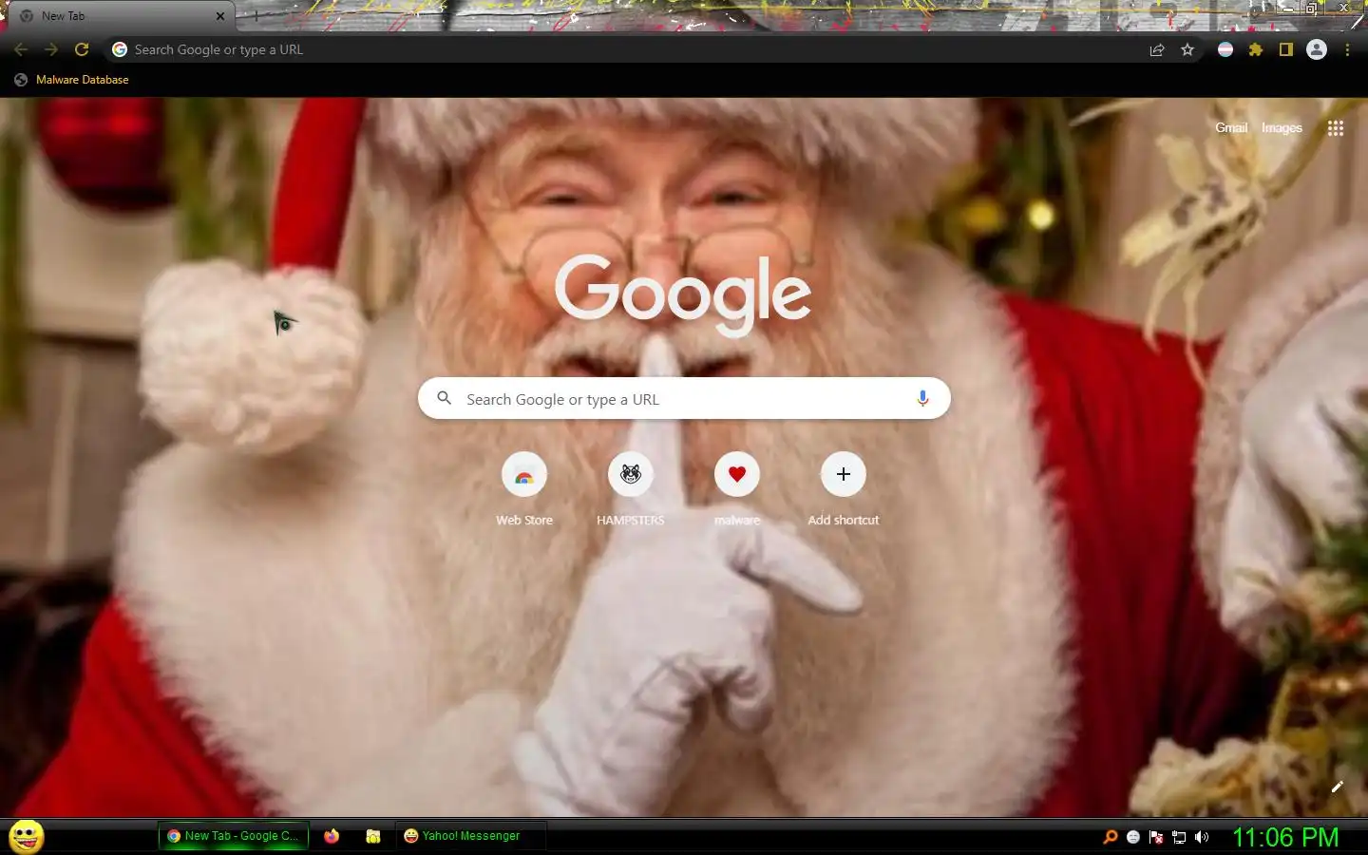This screenshot has width=1368, height=855.
Task: Launch Firefox from the taskbar
Action: pos(332,836)
